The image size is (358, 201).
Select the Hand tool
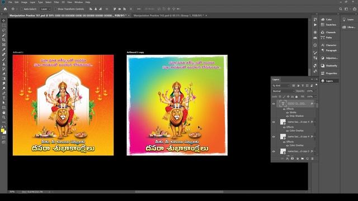(x=4, y=112)
